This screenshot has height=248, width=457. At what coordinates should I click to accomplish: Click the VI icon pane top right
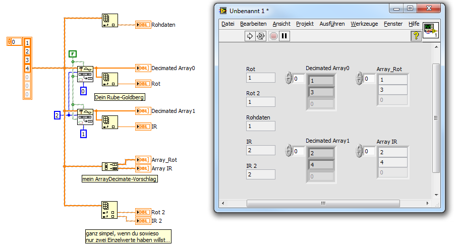(431, 30)
